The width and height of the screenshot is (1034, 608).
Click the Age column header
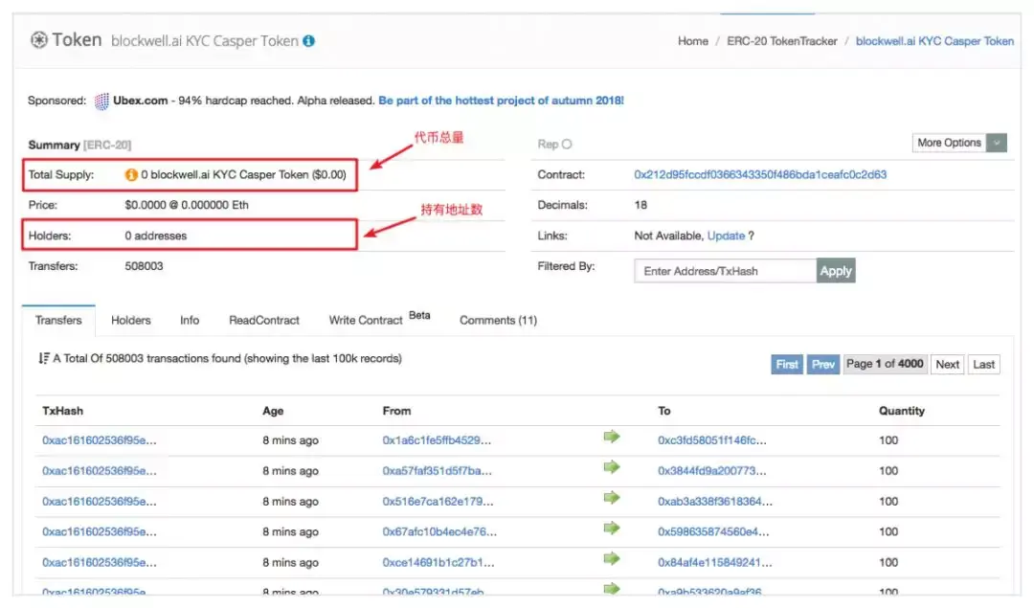[x=273, y=411]
